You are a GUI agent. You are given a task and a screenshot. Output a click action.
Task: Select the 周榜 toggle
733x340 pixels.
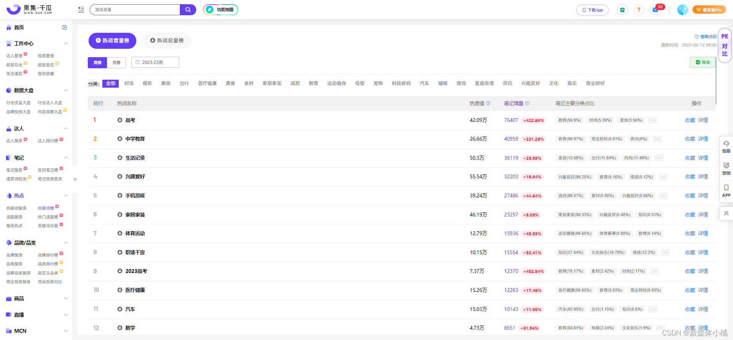pos(97,63)
